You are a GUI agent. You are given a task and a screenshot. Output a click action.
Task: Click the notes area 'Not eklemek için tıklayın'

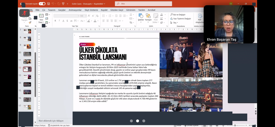(x=51, y=121)
